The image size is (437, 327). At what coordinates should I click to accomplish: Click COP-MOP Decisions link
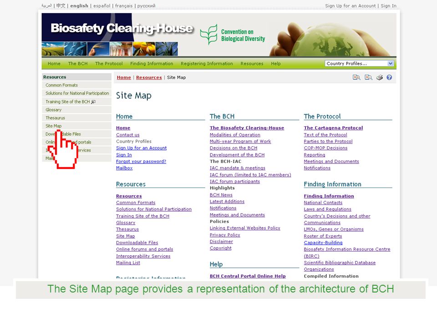pyautogui.click(x=325, y=148)
